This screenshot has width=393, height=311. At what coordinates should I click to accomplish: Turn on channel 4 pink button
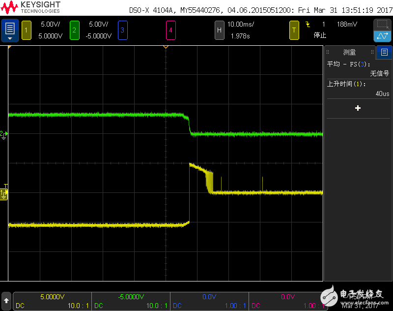click(x=170, y=31)
